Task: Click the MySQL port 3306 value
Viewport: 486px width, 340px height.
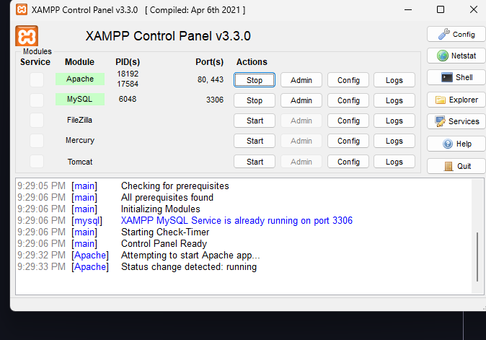Action: click(x=215, y=100)
